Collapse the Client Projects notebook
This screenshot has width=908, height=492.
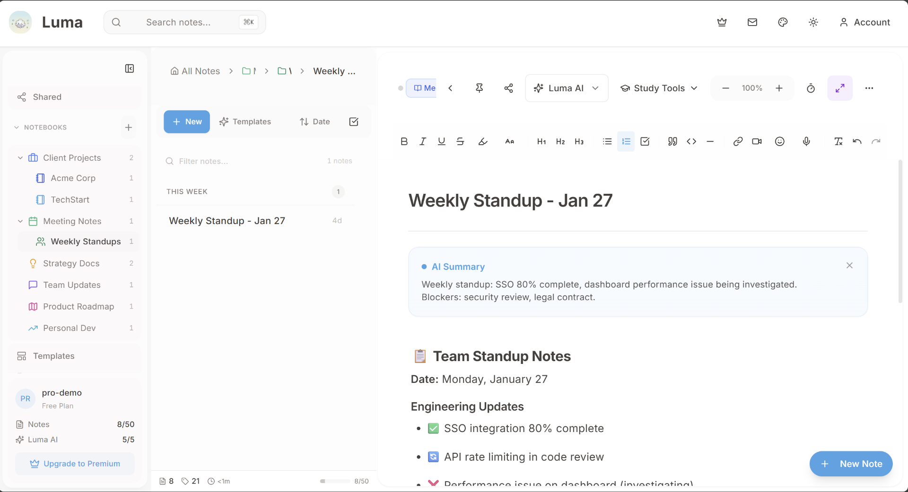click(x=20, y=158)
